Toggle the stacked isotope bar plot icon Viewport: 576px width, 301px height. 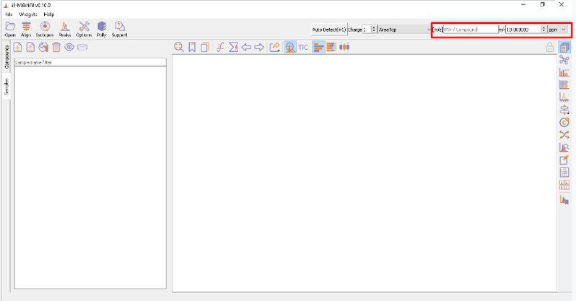331,47
